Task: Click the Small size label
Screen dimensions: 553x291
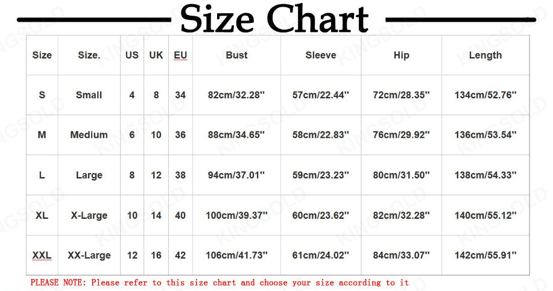Action: pyautogui.click(x=89, y=95)
